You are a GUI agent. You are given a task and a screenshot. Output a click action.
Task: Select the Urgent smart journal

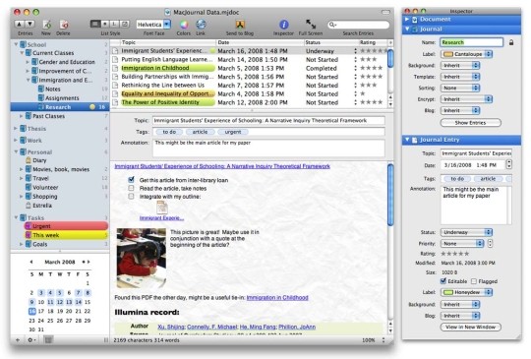click(66, 226)
